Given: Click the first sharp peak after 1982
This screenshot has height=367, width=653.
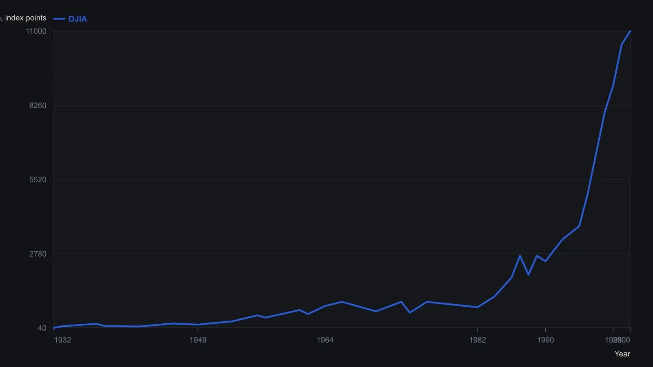Looking at the screenshot, I should tap(520, 256).
